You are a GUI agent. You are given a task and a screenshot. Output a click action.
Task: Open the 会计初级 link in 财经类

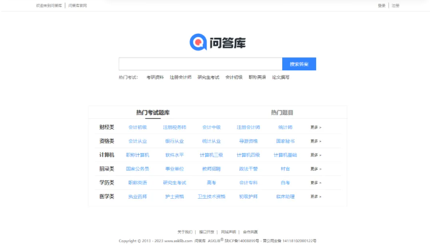(138, 127)
